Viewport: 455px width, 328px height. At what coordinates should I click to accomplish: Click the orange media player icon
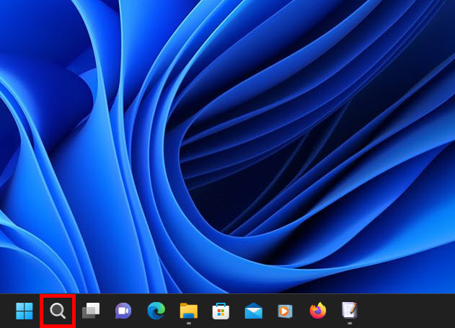click(286, 311)
